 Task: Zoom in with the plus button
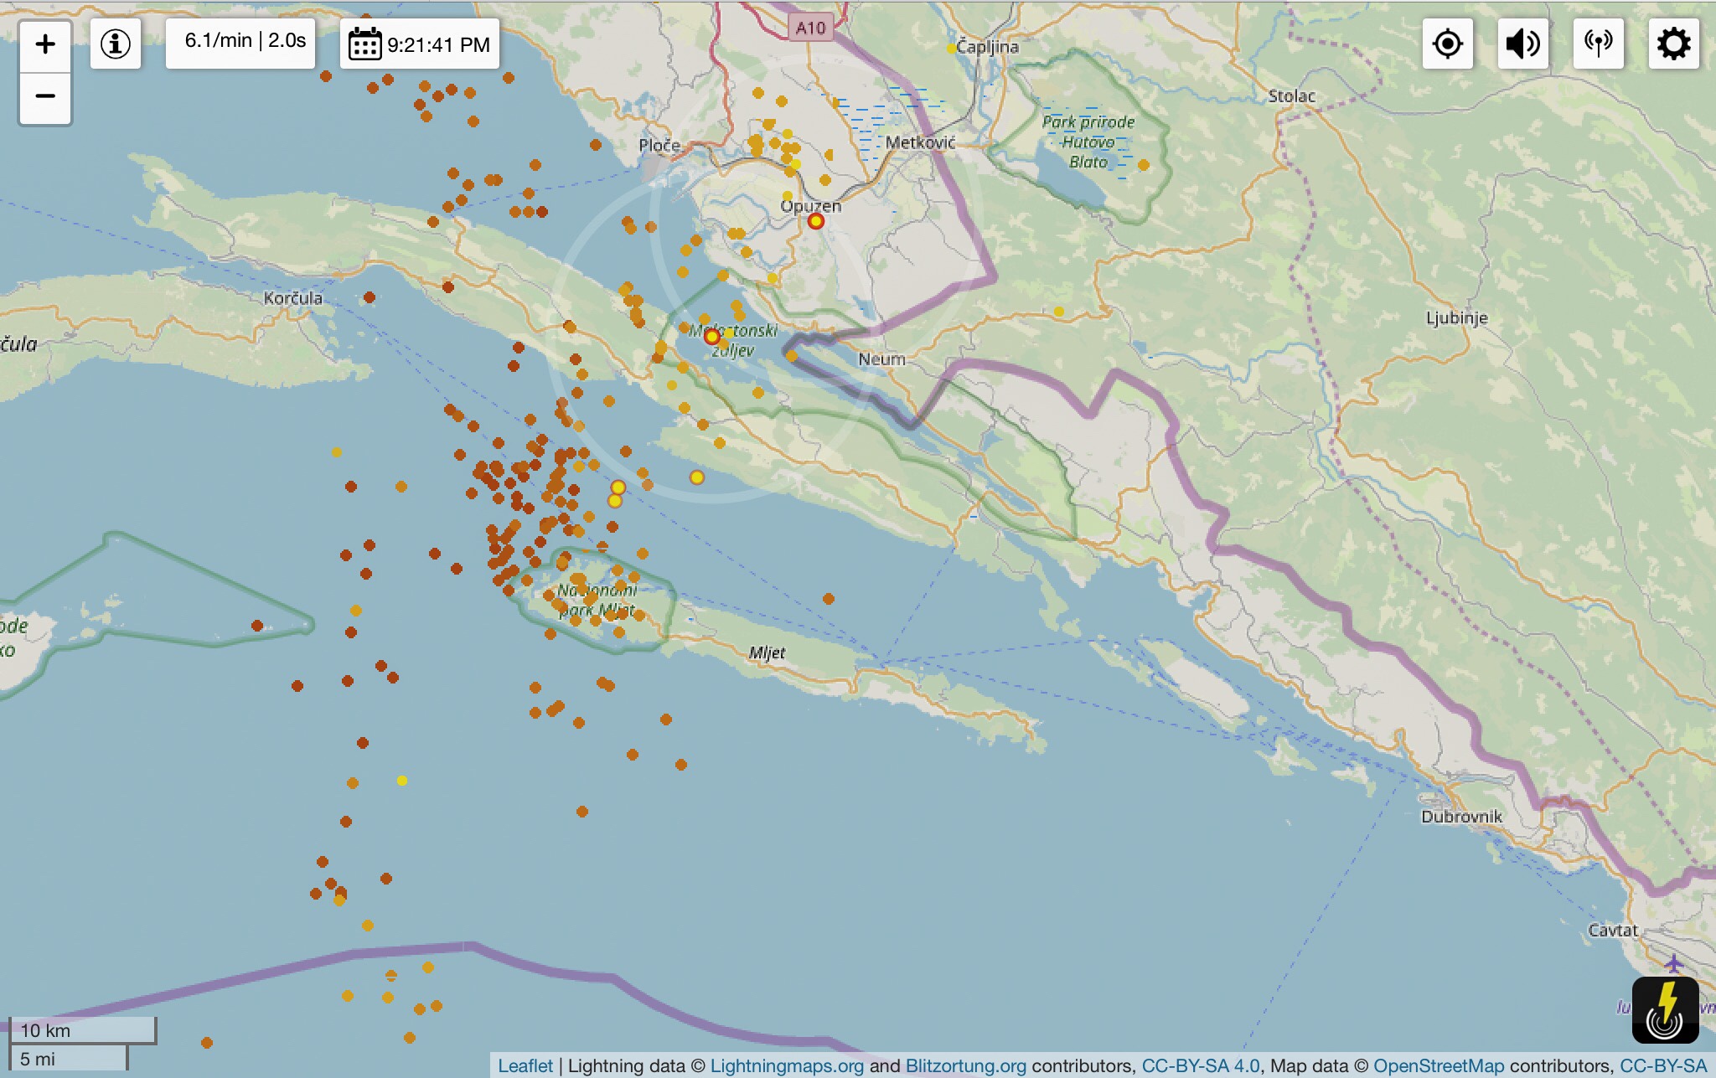point(45,44)
